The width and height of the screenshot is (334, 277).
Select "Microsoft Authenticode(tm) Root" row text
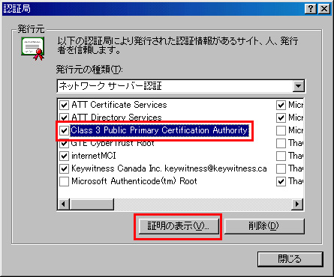click(x=134, y=181)
